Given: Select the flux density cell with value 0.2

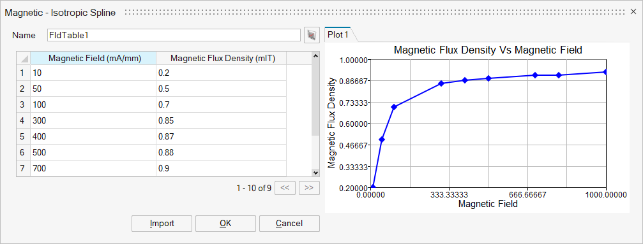Looking at the screenshot, I should tap(221, 73).
